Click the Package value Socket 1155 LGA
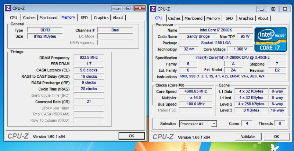Screen dimensions: 294x151 [216, 43]
